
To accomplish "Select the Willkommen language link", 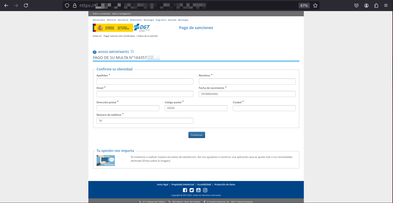I will pyautogui.click(x=136, y=20).
